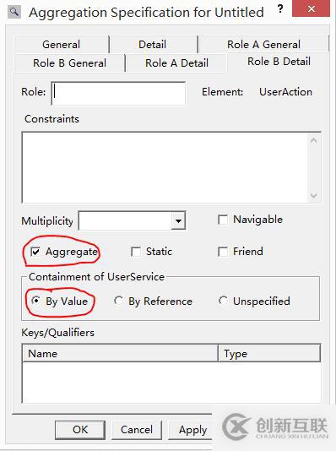Click the empty Keys/Qualifiers list area
The width and height of the screenshot is (336, 451).
(x=171, y=383)
